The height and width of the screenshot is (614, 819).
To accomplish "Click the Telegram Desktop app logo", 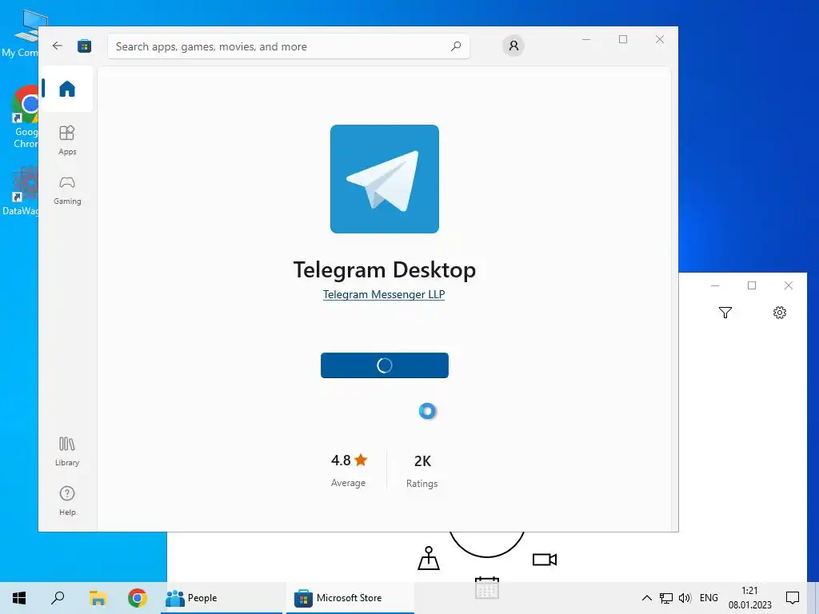I will tap(385, 179).
